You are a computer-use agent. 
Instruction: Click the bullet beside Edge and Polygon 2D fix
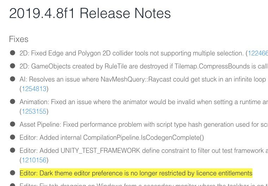tap(13, 53)
